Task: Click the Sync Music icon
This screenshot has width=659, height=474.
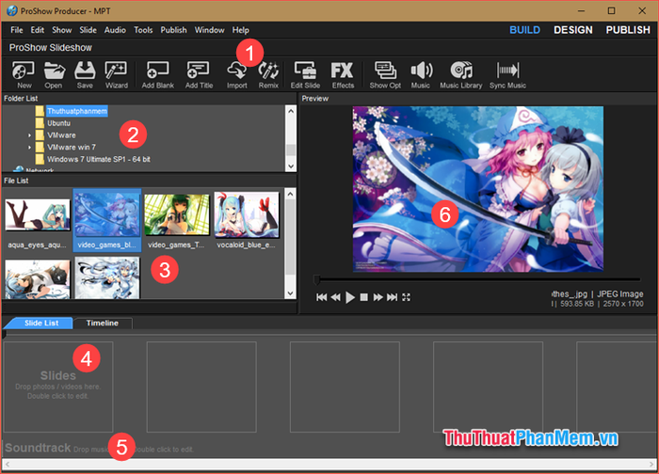Action: click(x=507, y=74)
